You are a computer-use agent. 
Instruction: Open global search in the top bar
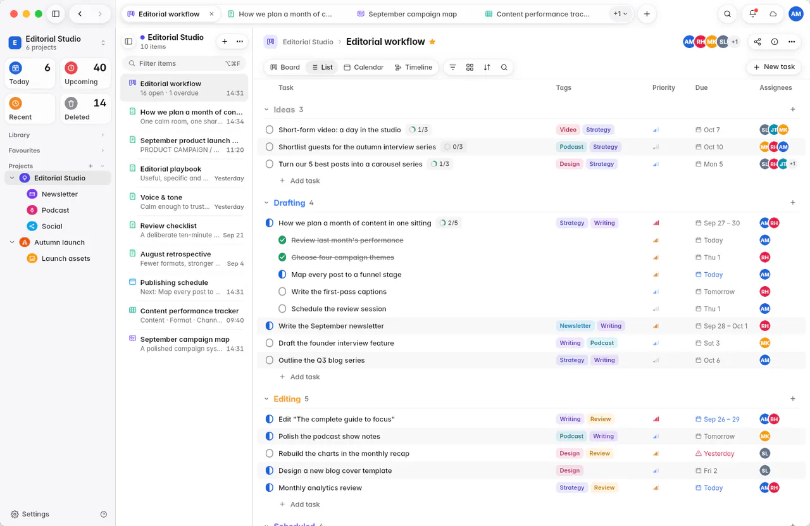tap(728, 14)
